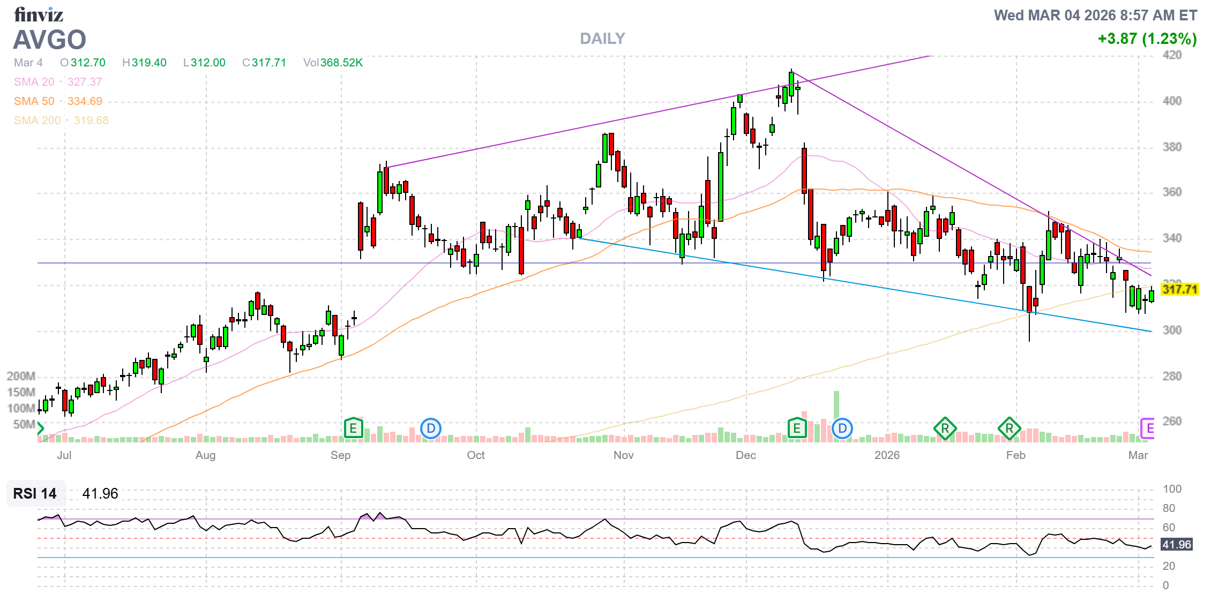This screenshot has width=1211, height=602.
Task: Click the January green R diamond marker
Action: click(945, 428)
